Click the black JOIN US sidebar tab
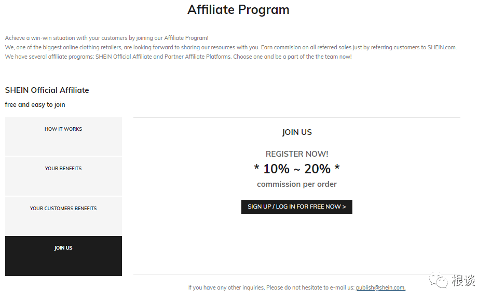Image resolution: width=491 pixels, height=302 pixels. pyautogui.click(x=63, y=255)
